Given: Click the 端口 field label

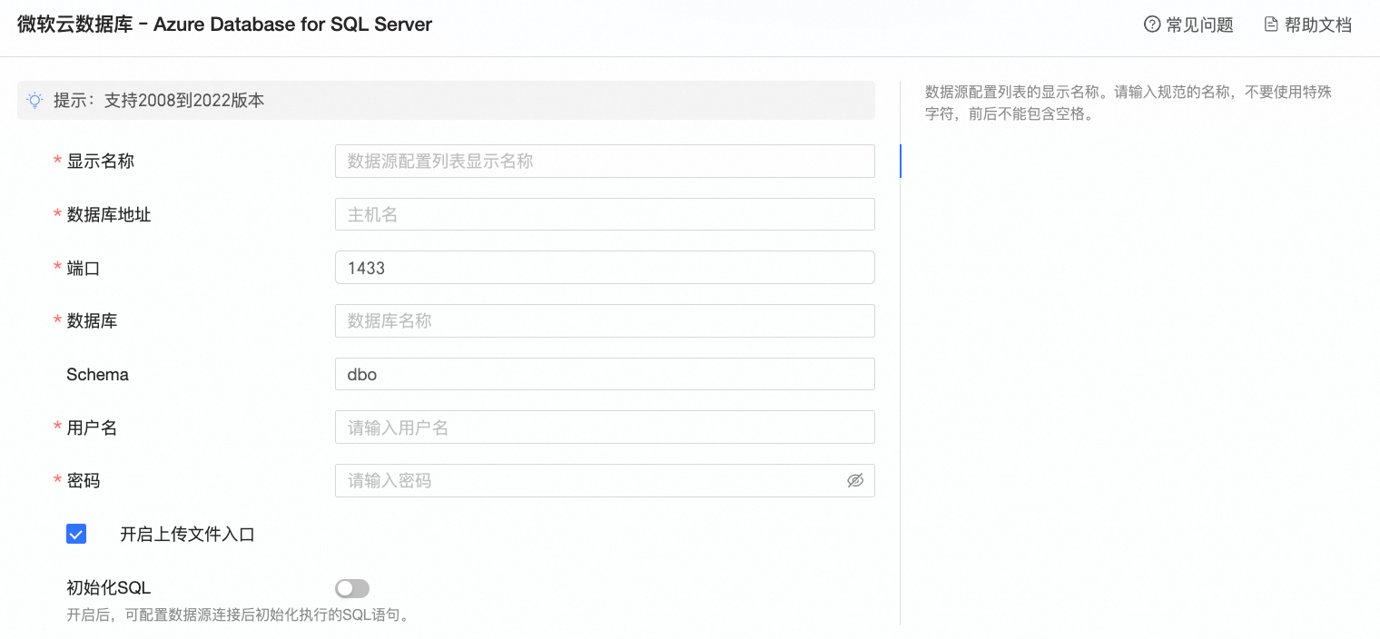Looking at the screenshot, I should (x=84, y=269).
